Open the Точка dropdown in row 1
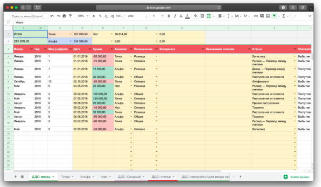321x187 pixels. coord(70,34)
